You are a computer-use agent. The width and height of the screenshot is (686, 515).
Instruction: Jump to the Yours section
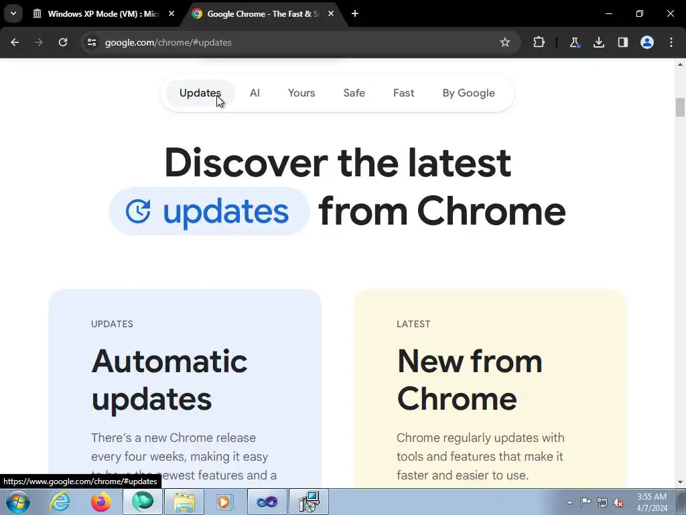[x=301, y=93]
